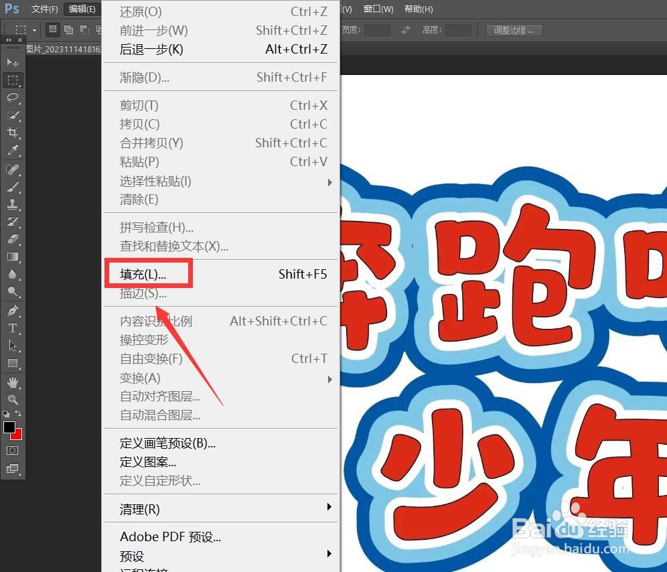Select the Spot Healing Brush tool
667x572 pixels.
[13, 169]
